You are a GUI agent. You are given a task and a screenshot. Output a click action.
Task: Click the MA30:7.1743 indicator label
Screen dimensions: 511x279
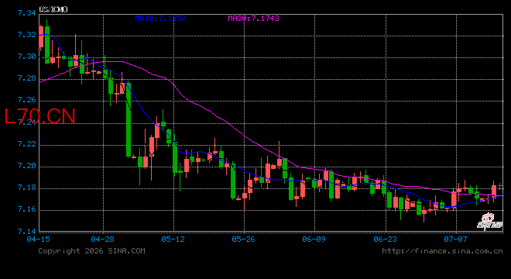point(253,19)
